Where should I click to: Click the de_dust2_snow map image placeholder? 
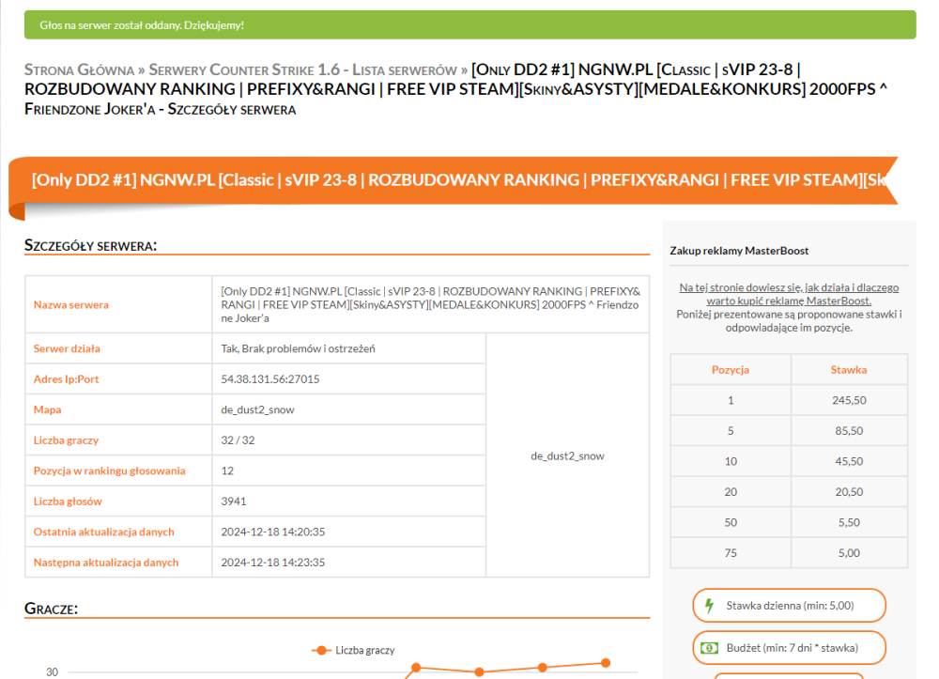coord(567,456)
